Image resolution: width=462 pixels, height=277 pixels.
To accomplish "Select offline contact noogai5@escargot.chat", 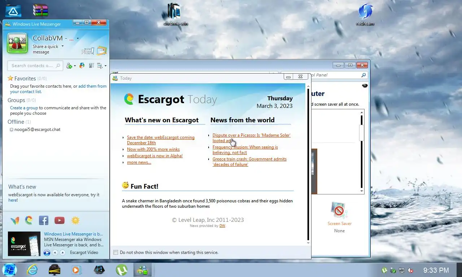I will [37, 129].
